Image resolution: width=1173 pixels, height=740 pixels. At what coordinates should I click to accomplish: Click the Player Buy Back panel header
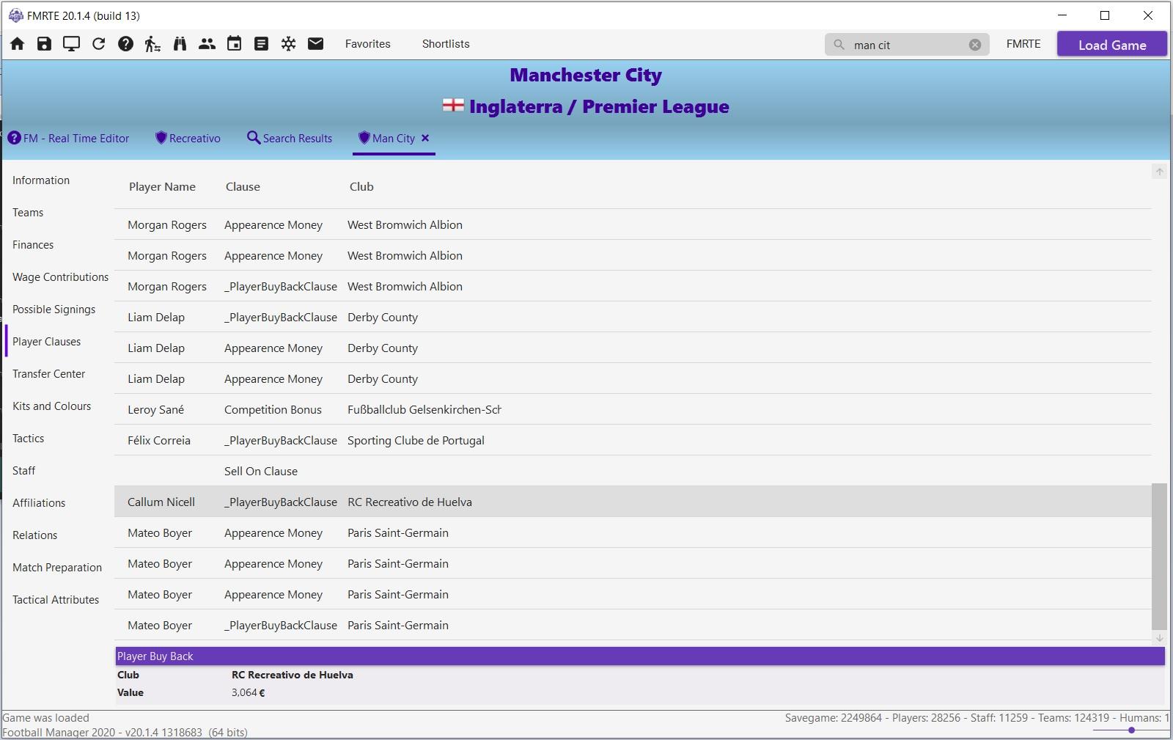click(640, 656)
